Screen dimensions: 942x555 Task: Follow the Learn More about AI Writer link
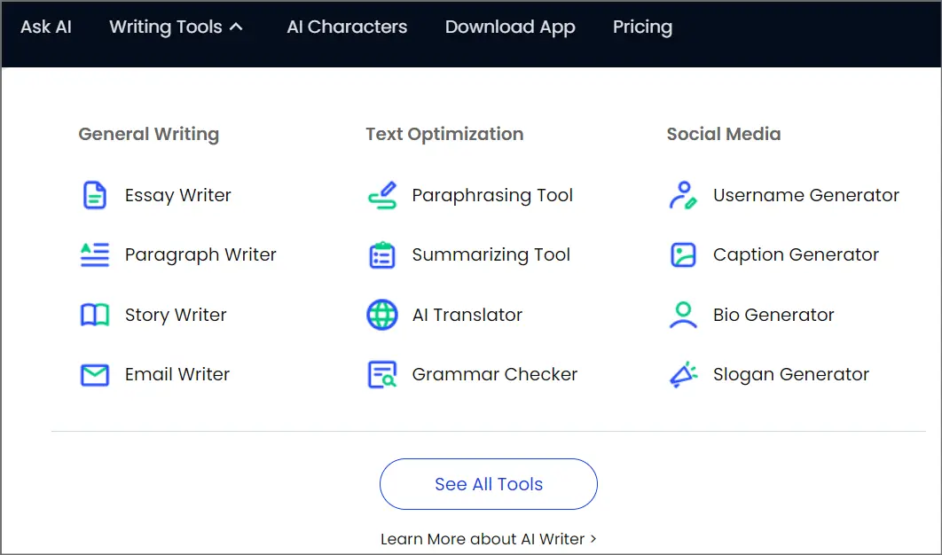tap(488, 538)
